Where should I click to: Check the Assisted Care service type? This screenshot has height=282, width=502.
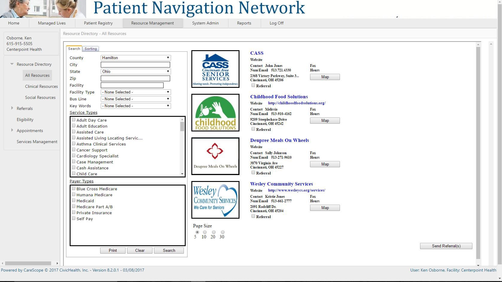click(74, 132)
